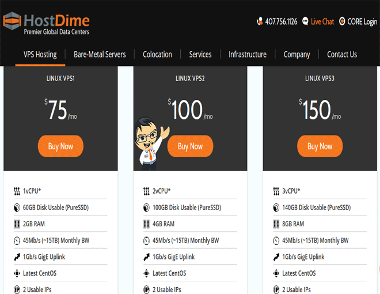Click the RAM icon beside 2GB RAM
The height and width of the screenshot is (294, 380).
coord(17,224)
